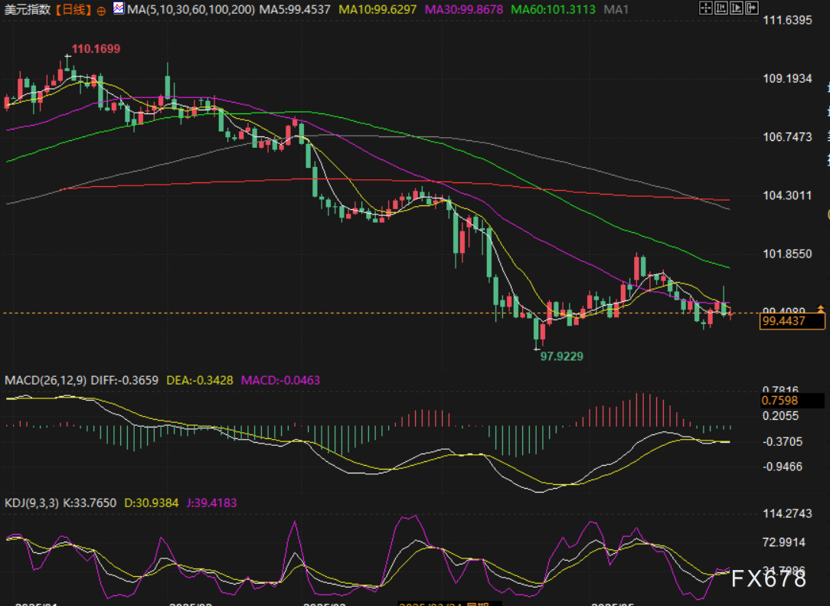This screenshot has width=830, height=606.
Task: Toggle the MA30:99.8678 line label
Action: 466,10
